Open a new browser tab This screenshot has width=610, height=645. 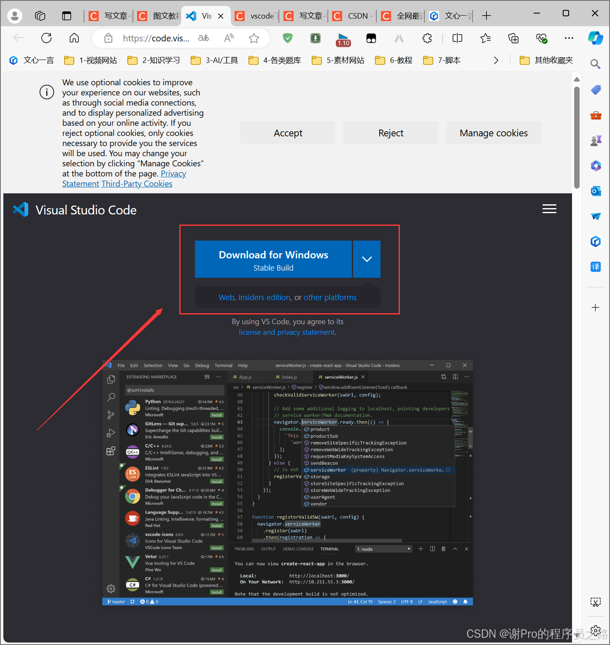(x=486, y=16)
